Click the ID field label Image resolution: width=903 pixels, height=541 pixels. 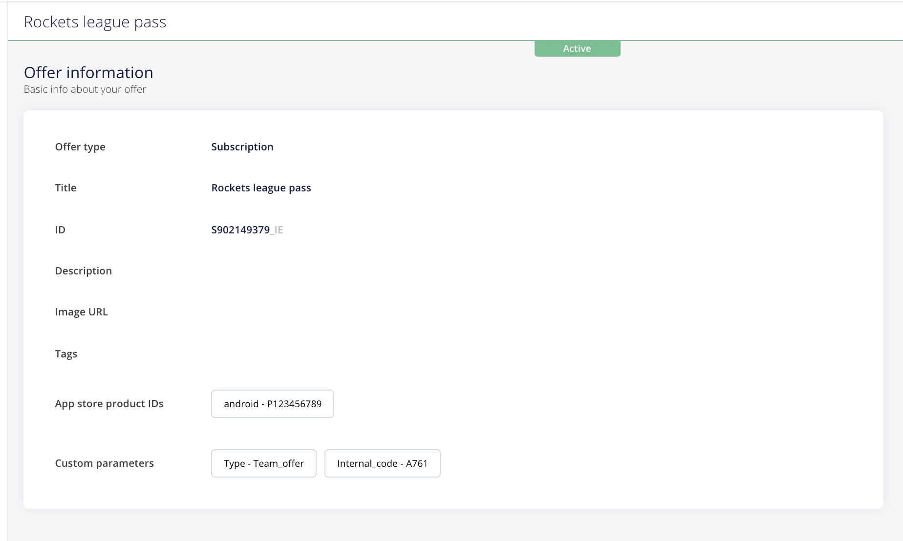(x=60, y=230)
